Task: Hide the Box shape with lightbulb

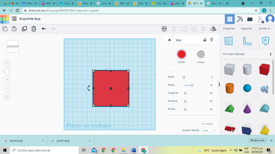Action: click(x=212, y=40)
